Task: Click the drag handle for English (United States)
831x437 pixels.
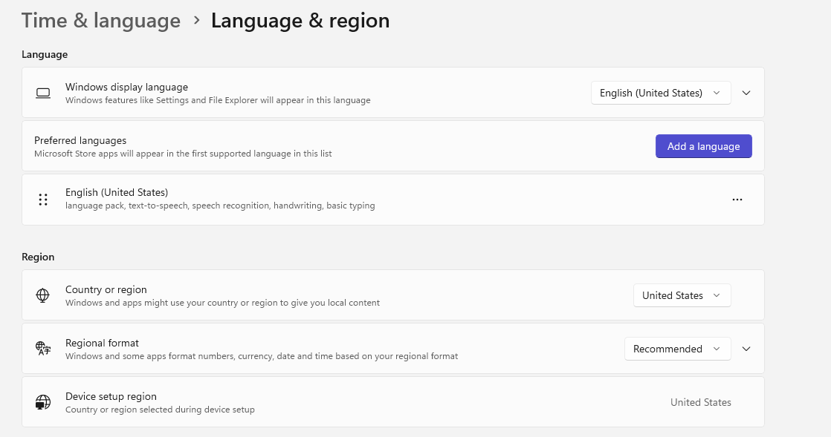Action: tap(43, 200)
